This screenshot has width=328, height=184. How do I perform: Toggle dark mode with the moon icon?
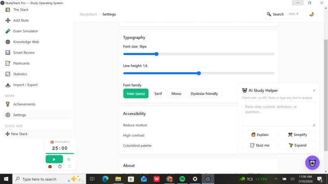pyautogui.click(x=311, y=14)
